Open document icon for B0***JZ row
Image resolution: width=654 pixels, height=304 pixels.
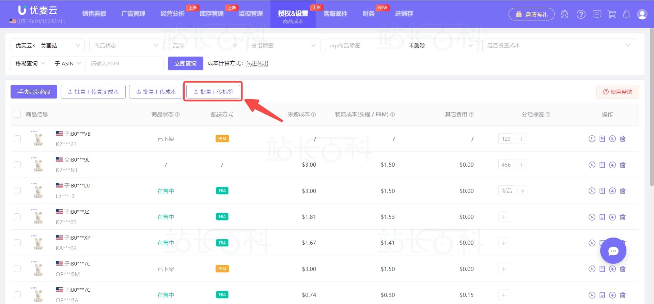tap(602, 217)
